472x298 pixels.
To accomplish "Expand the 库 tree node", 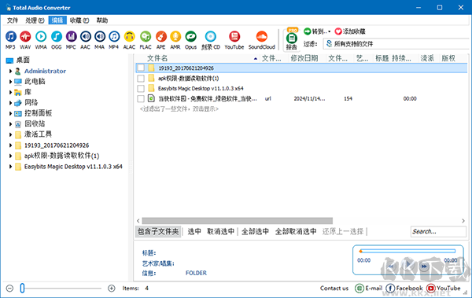I will coord(10,92).
